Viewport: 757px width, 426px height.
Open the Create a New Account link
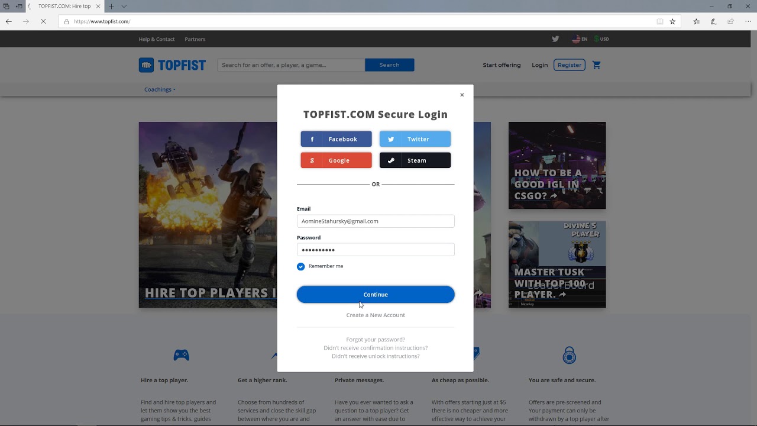pyautogui.click(x=376, y=315)
